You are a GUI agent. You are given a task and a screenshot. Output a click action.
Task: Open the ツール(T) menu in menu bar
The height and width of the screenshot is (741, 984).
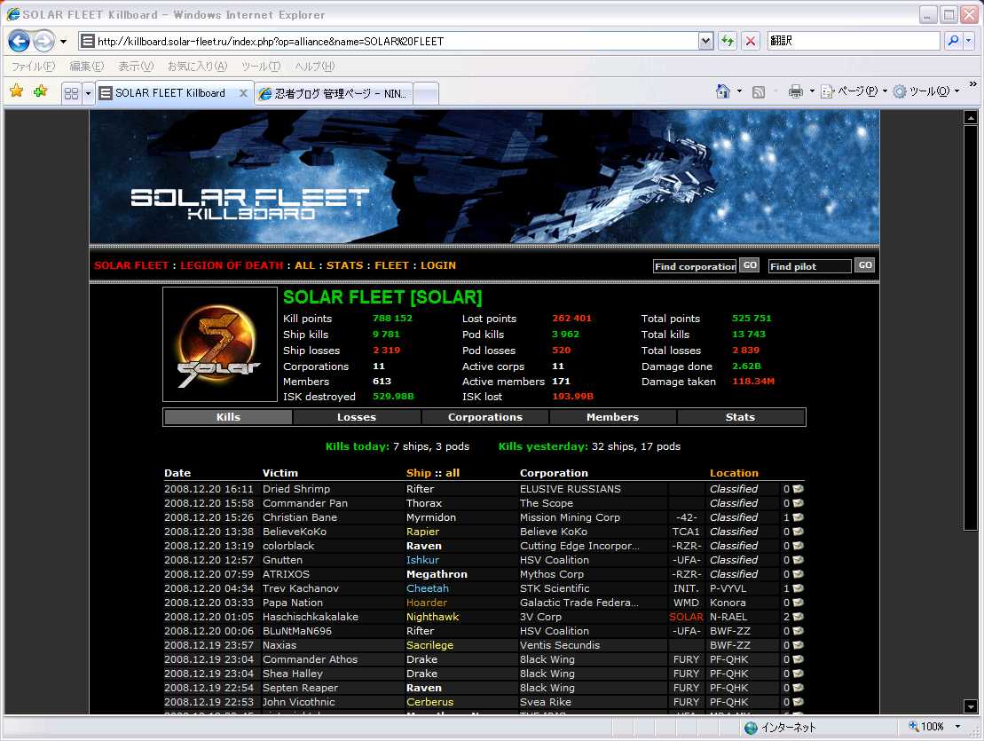[261, 66]
